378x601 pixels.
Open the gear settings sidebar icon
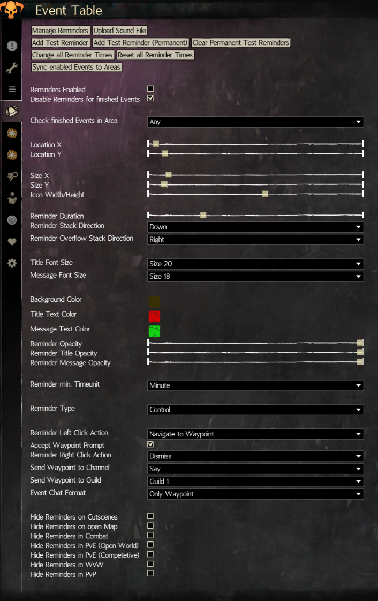[12, 263]
